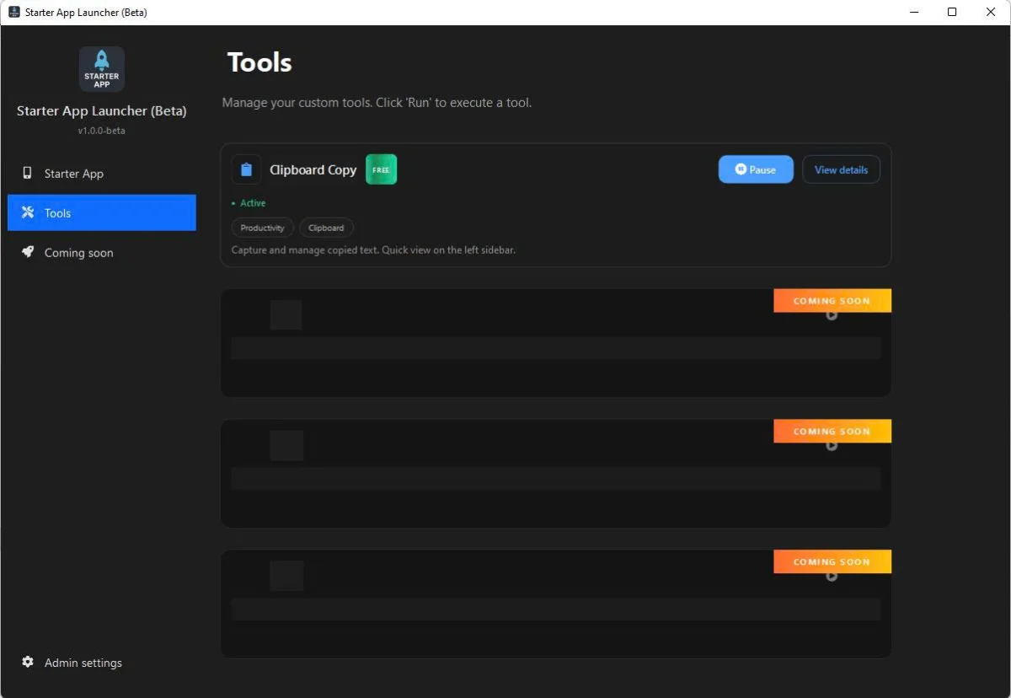Click the Starter App icon in the title bar
1011x698 pixels.
pyautogui.click(x=14, y=12)
